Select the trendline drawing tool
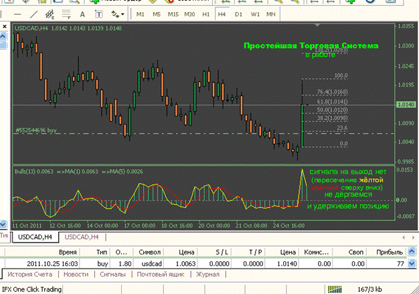Viewport: 419px width, 294px height. (x=33, y=14)
